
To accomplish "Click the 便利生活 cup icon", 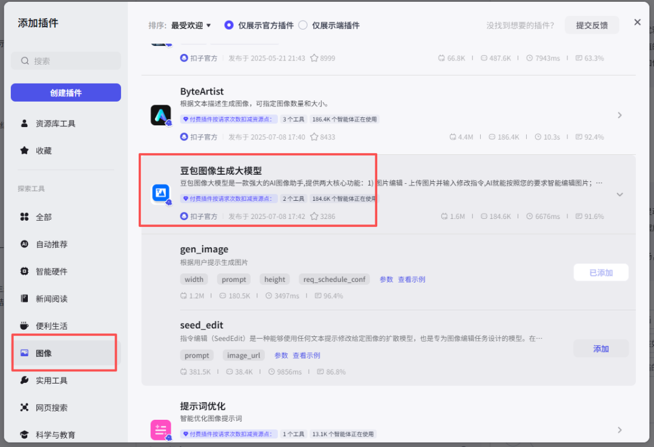I will tap(24, 325).
